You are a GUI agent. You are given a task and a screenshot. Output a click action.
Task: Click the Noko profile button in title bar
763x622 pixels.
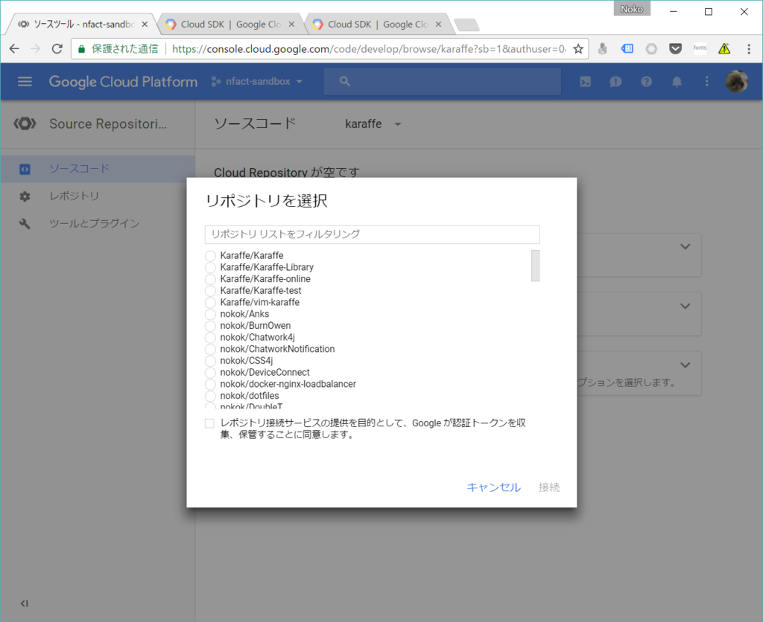[632, 9]
